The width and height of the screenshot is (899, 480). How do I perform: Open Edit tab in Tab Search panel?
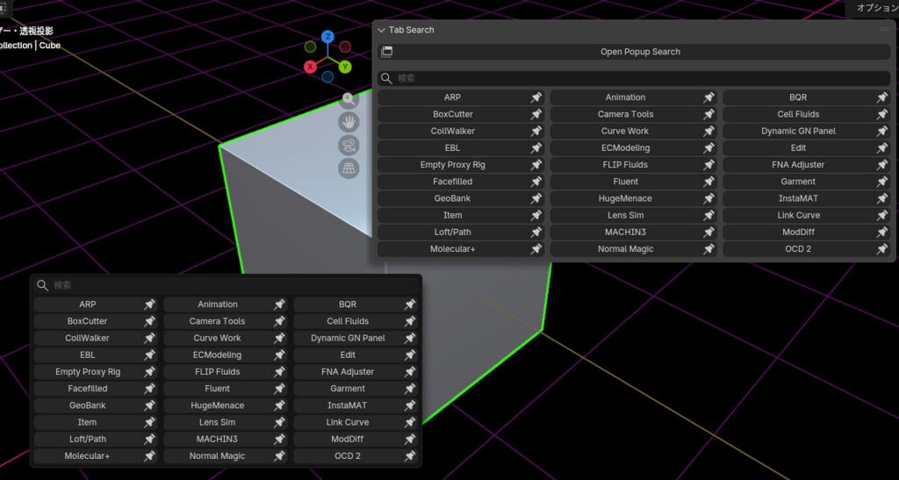(x=798, y=147)
